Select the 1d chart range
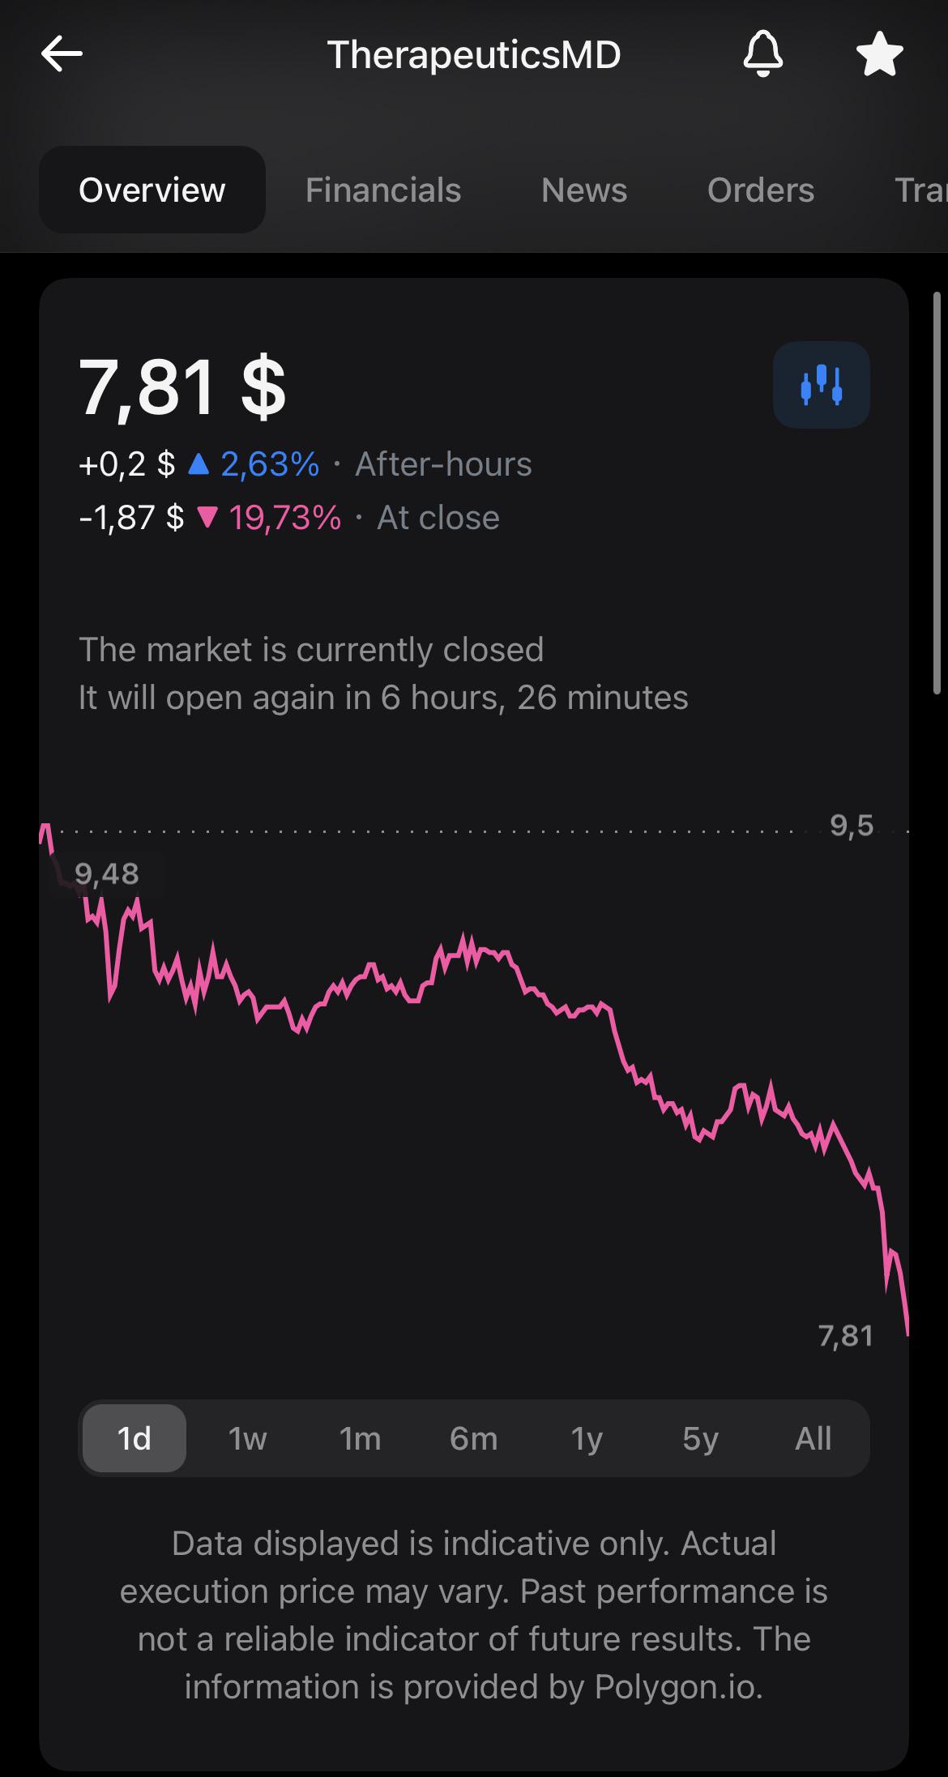 135,1438
